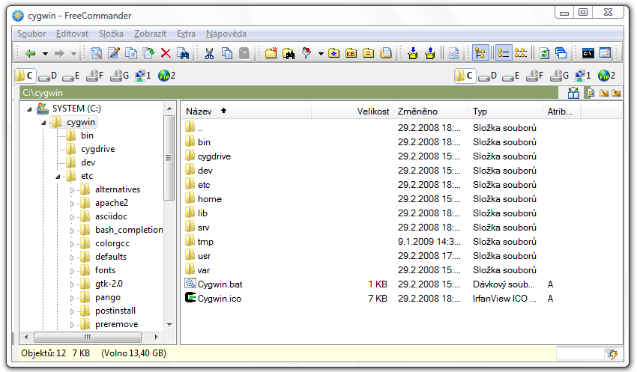Viewport: 637px width, 372px height.
Task: Click the copy files toolbar icon
Action: [x=131, y=53]
